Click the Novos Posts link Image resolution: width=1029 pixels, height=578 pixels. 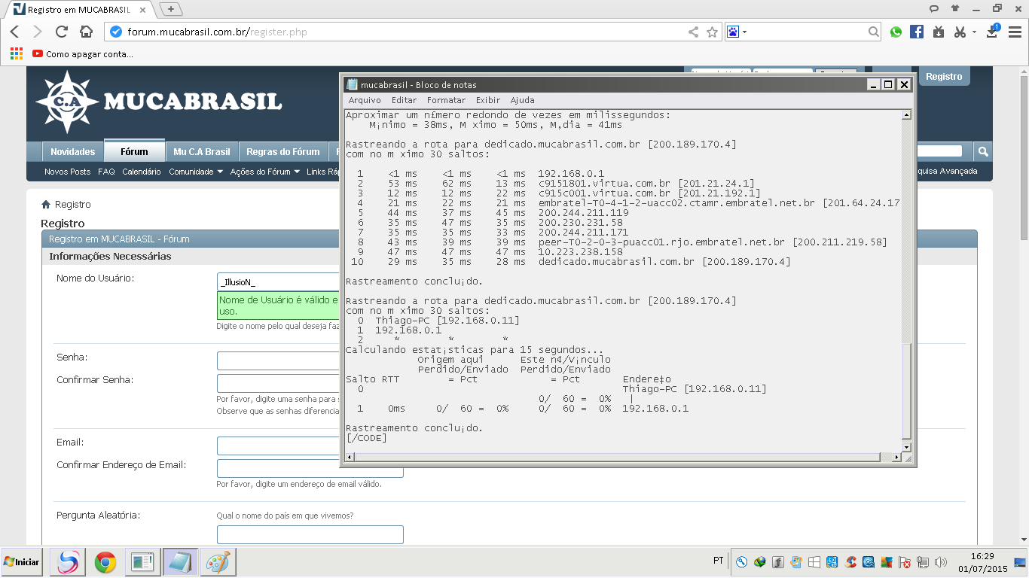click(67, 172)
